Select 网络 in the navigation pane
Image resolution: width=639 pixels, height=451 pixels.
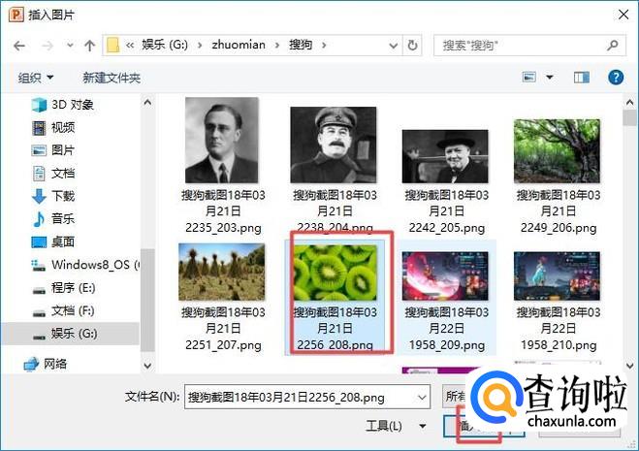(55, 363)
